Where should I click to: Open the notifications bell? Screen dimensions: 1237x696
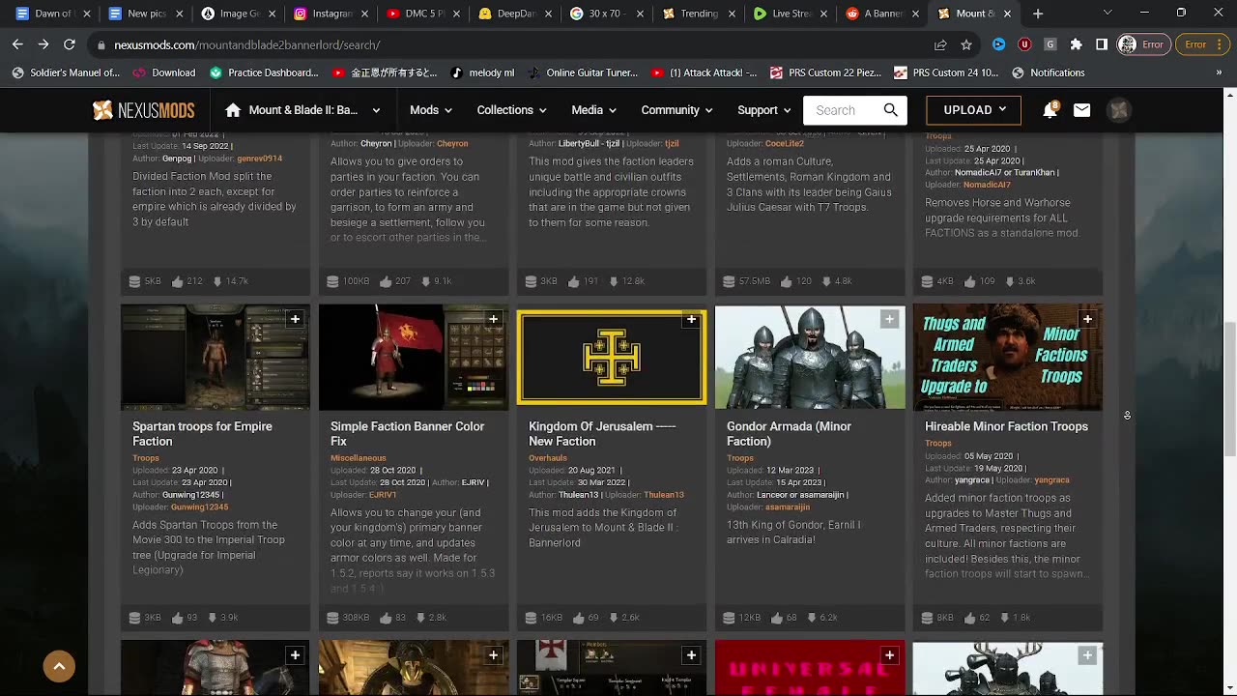[x=1050, y=110]
